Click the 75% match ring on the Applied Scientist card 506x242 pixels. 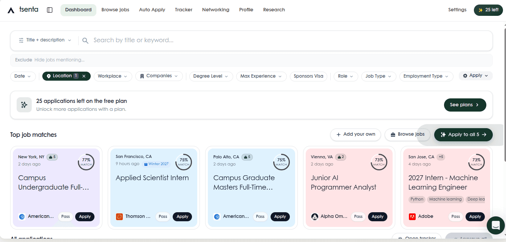point(184,162)
